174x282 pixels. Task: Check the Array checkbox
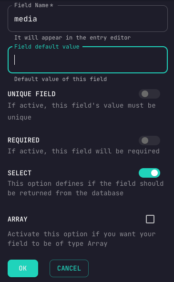point(150,219)
